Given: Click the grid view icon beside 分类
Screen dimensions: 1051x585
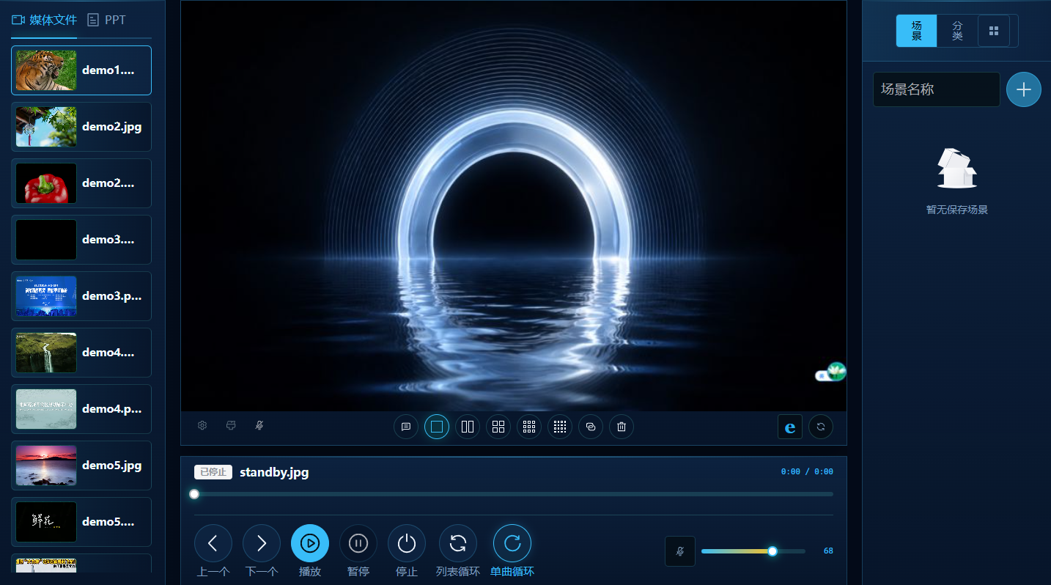Looking at the screenshot, I should pyautogui.click(x=994, y=31).
